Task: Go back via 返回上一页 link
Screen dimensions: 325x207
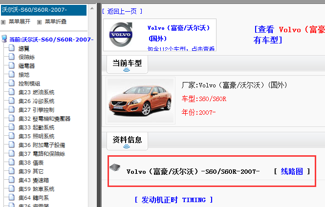Action: pyautogui.click(x=122, y=11)
